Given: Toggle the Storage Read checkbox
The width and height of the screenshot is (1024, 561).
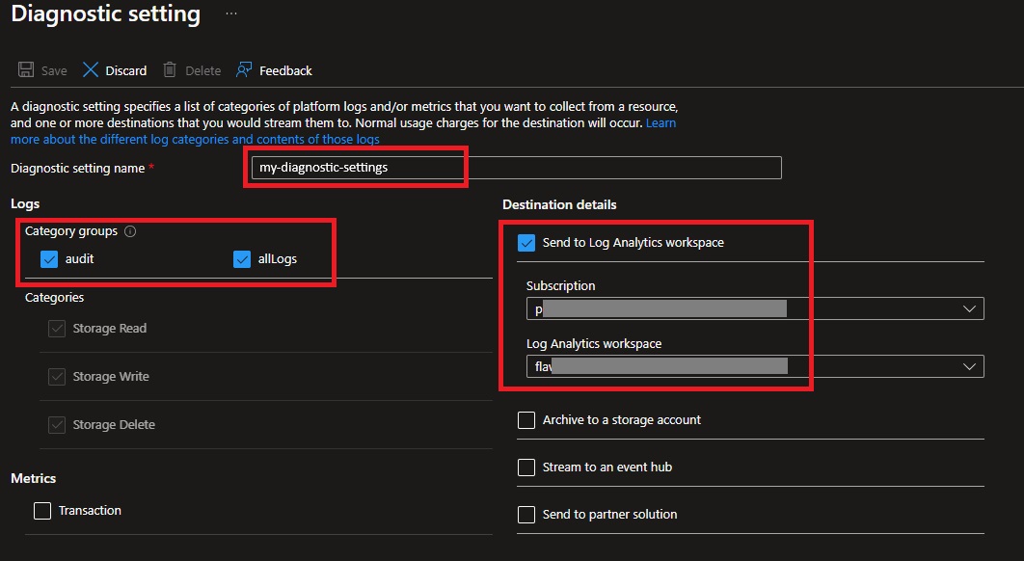Looking at the screenshot, I should point(57,329).
